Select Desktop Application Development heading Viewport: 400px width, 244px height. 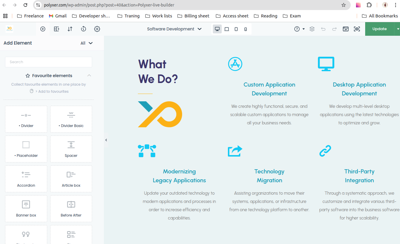click(x=359, y=89)
